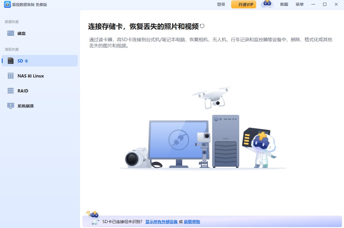Click the blue highlighted SD 卡 sidebar entry
This screenshot has width=344, height=228.
click(39, 61)
